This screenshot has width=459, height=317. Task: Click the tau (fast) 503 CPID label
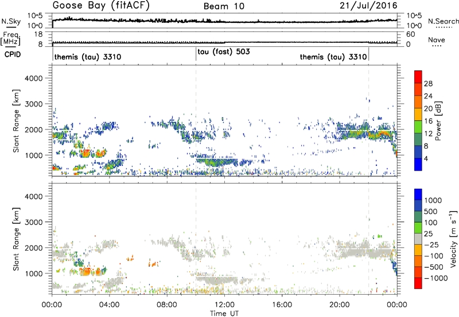(x=224, y=52)
